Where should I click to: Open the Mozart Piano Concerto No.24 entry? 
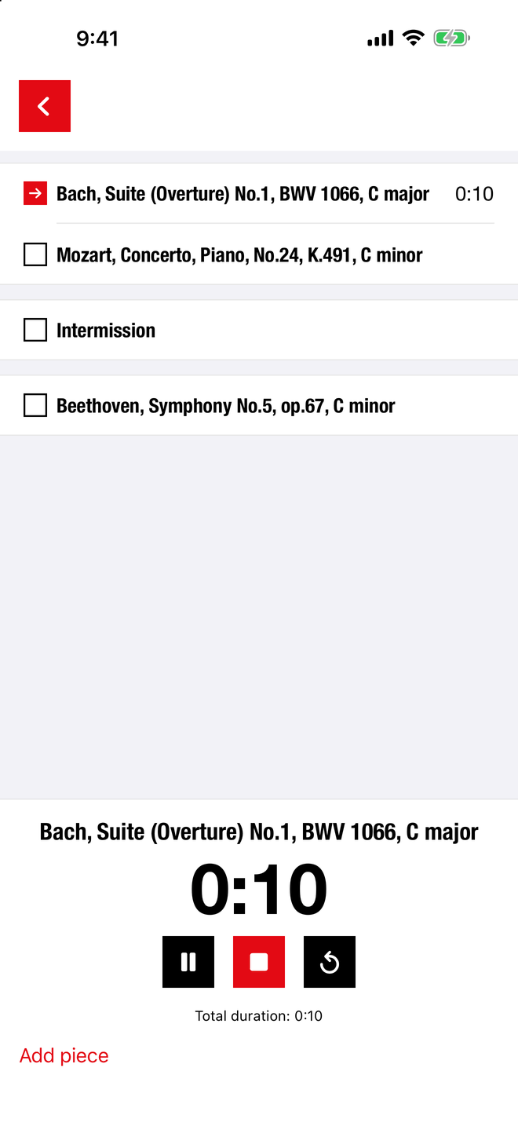(x=259, y=254)
